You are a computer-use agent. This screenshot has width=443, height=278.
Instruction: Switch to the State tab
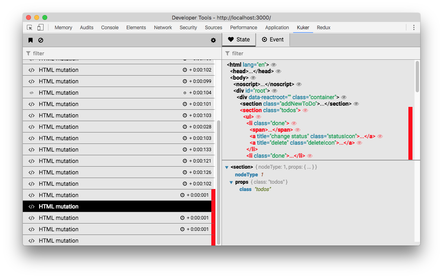pos(239,39)
